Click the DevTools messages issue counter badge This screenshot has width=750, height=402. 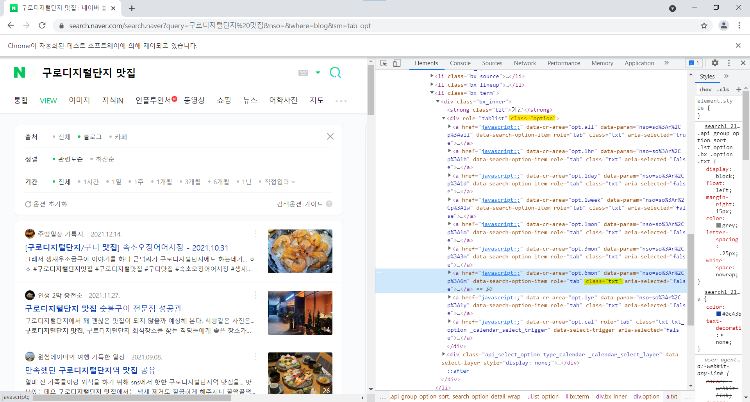[694, 63]
